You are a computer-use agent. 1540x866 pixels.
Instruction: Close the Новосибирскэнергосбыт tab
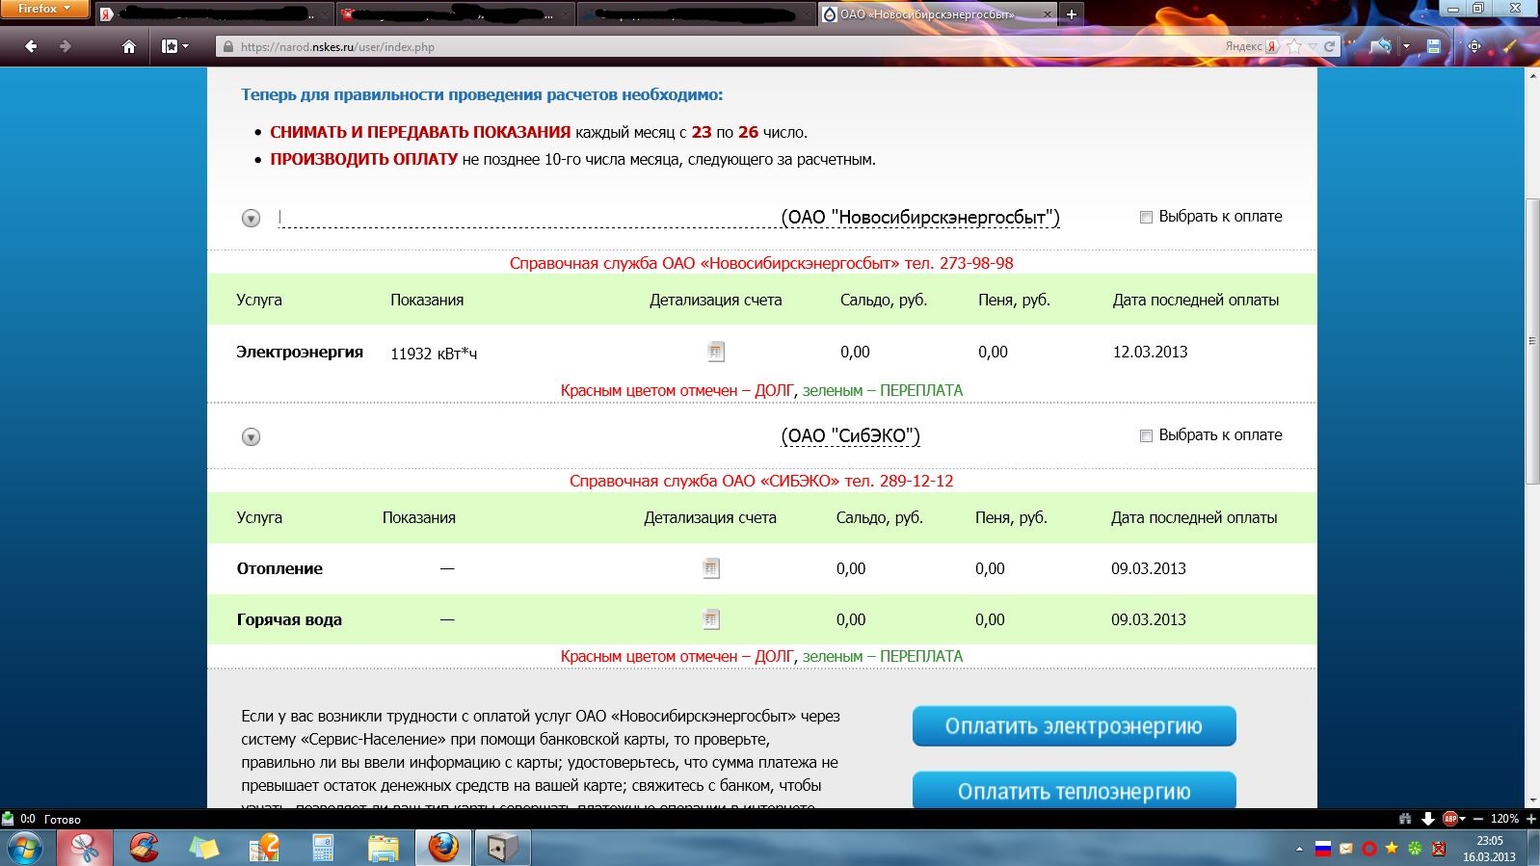[x=1048, y=14]
